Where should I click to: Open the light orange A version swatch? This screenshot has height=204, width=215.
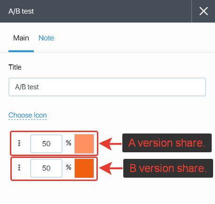[84, 144]
